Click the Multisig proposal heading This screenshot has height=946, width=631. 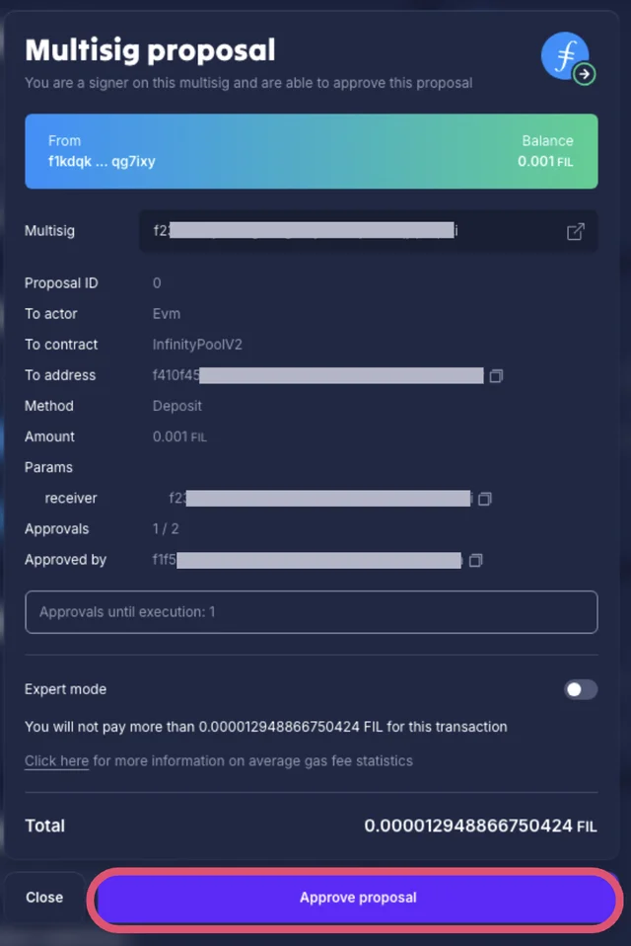150,49
